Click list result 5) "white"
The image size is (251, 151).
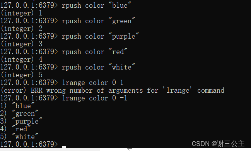19,136
